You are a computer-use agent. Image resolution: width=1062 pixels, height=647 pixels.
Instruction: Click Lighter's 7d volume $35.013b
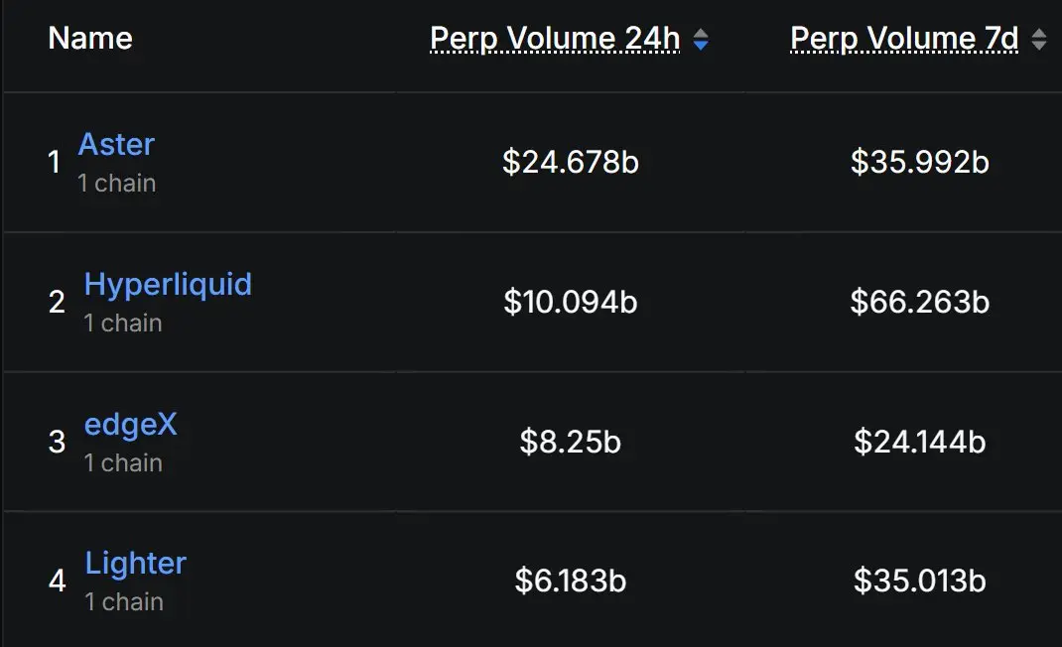click(920, 581)
